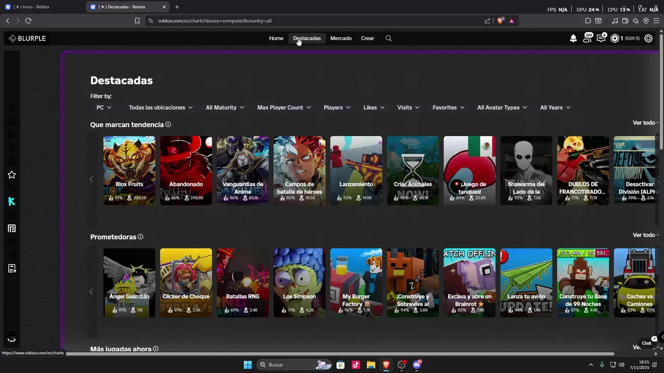Open the Brave VPN shield icon
The height and width of the screenshot is (373, 664).
646,21
